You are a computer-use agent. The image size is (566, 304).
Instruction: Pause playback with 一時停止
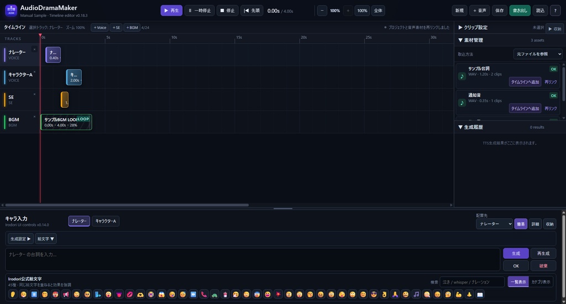[200, 11]
